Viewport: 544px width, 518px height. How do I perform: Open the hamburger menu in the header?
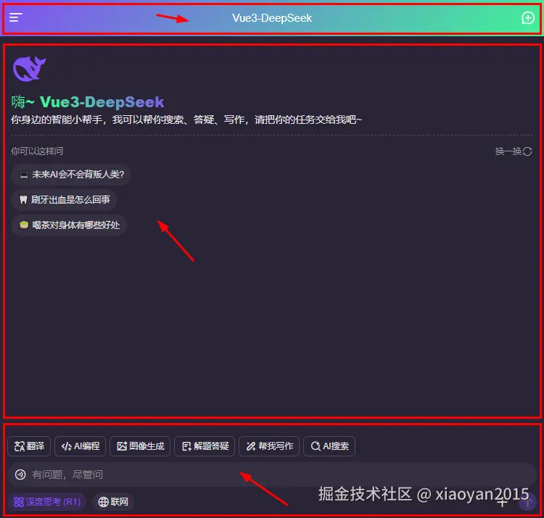[16, 17]
